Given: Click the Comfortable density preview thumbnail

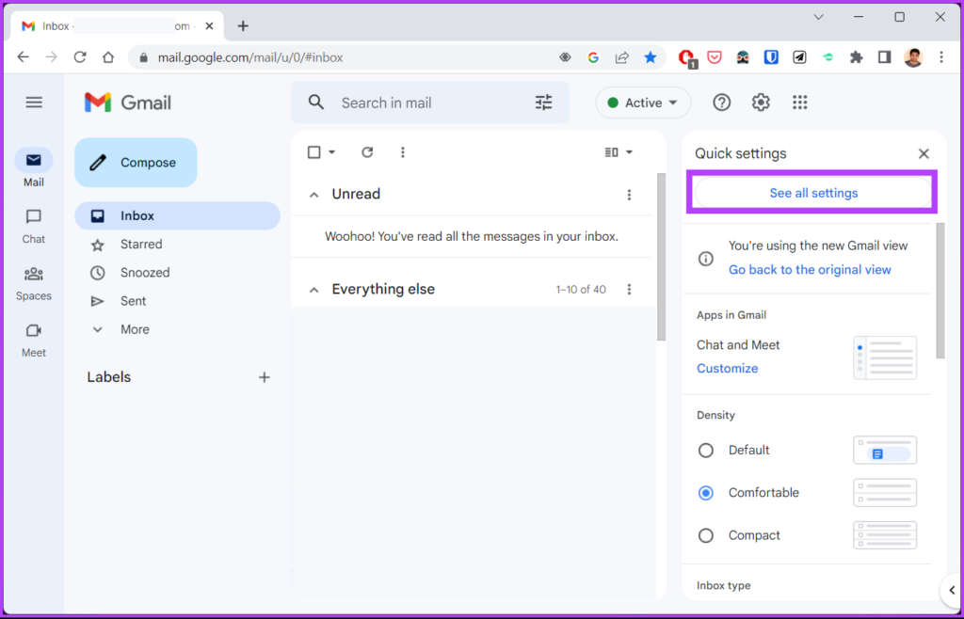Looking at the screenshot, I should tap(885, 493).
